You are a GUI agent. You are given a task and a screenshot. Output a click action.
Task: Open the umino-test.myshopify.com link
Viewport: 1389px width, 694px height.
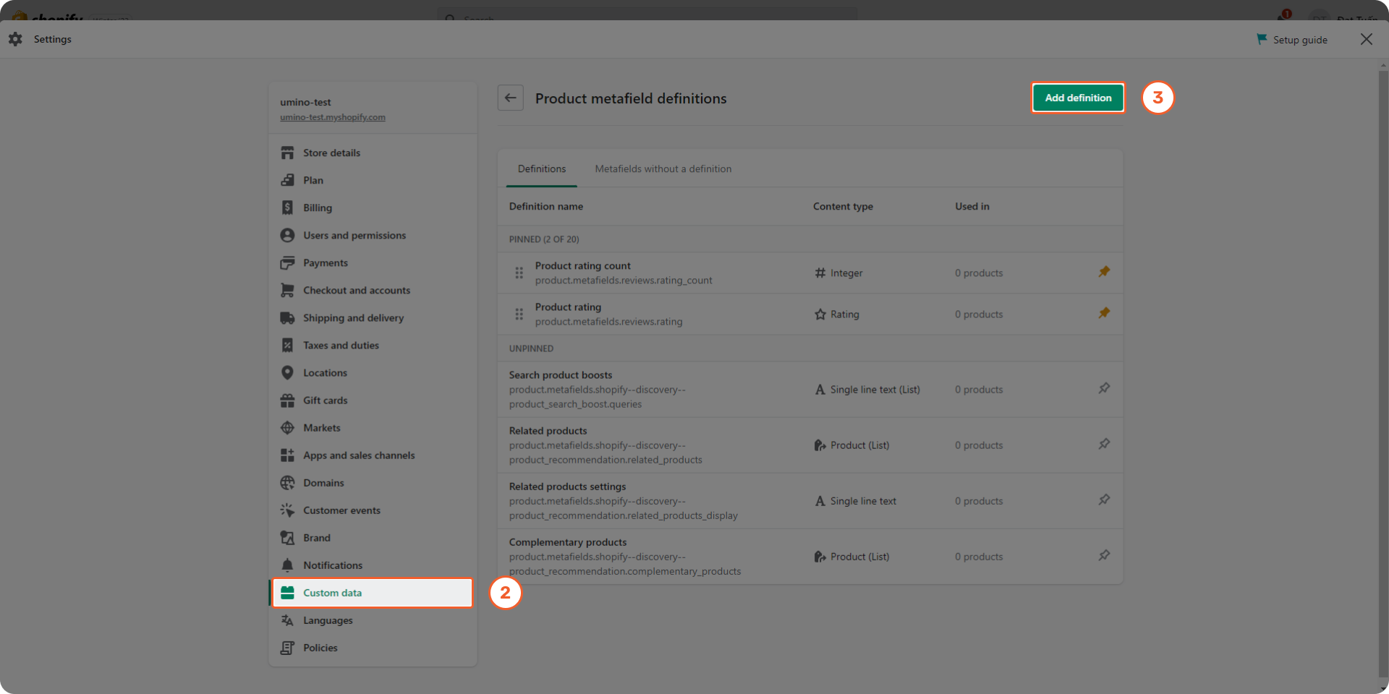coord(333,117)
